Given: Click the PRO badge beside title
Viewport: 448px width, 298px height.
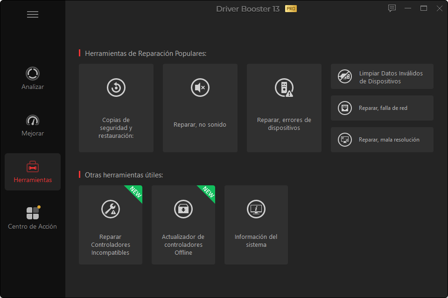Looking at the screenshot, I should [x=291, y=9].
